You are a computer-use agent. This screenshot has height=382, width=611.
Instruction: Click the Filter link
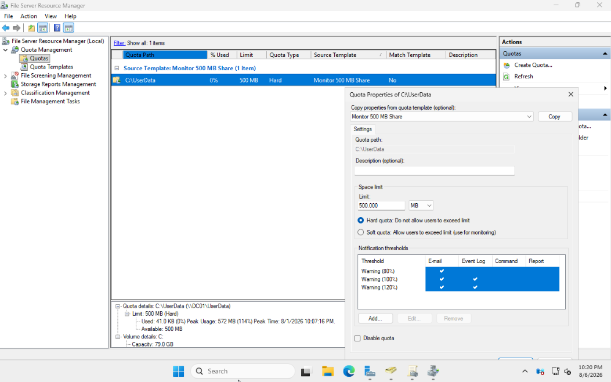click(x=119, y=43)
